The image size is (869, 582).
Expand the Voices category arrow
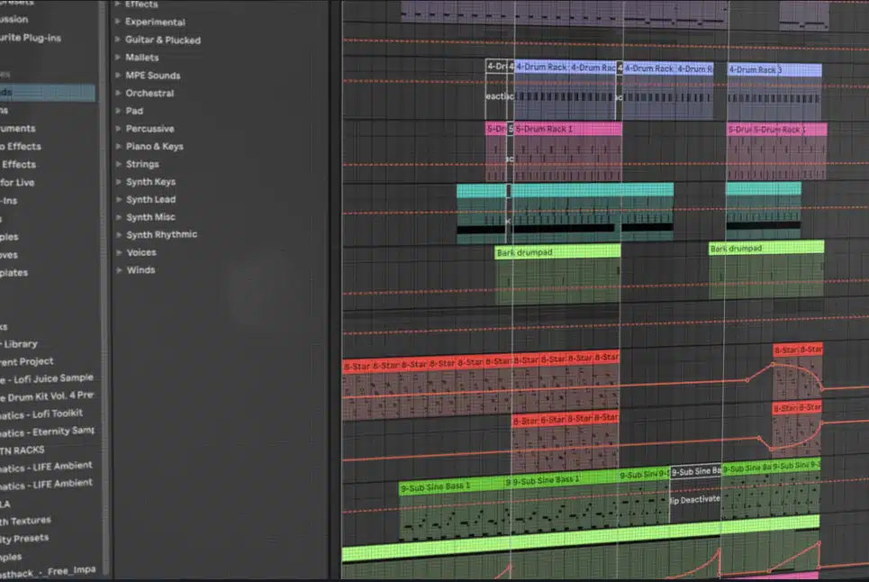tap(119, 252)
